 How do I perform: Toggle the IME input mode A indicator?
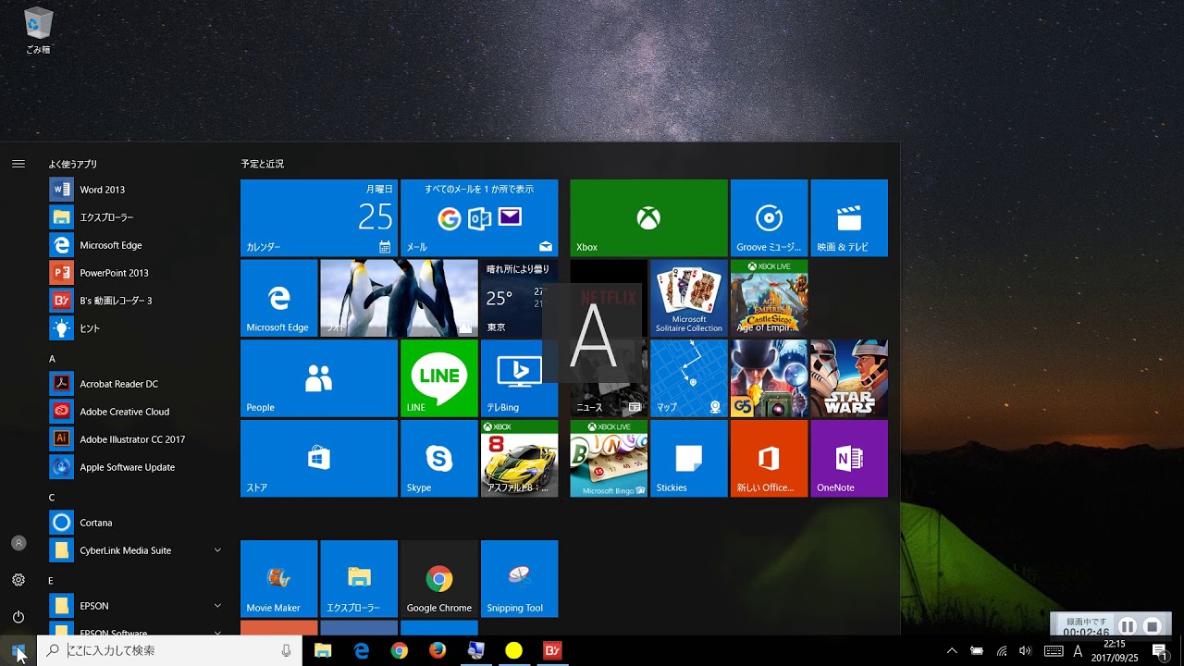tap(1078, 651)
